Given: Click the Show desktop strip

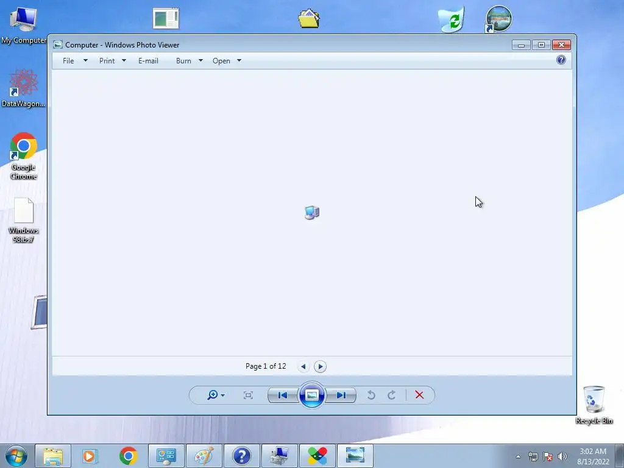Looking at the screenshot, I should point(620,456).
